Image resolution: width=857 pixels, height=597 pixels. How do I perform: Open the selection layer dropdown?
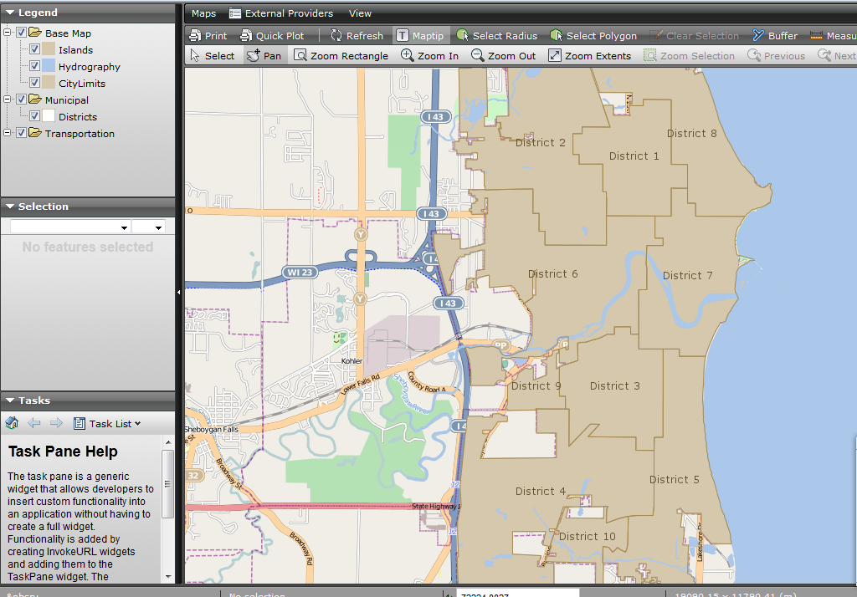click(122, 227)
